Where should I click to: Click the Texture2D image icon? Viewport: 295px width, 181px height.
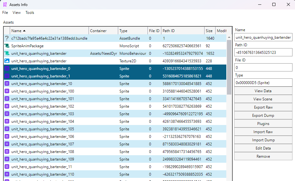[x=7, y=61]
